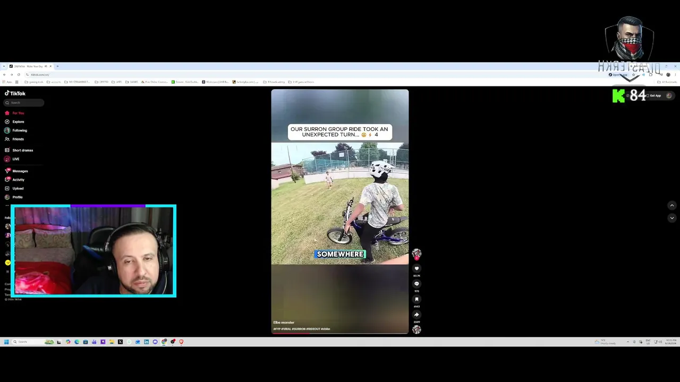Viewport: 680px width, 382px height.
Task: Open the Upload page
Action: click(14, 188)
